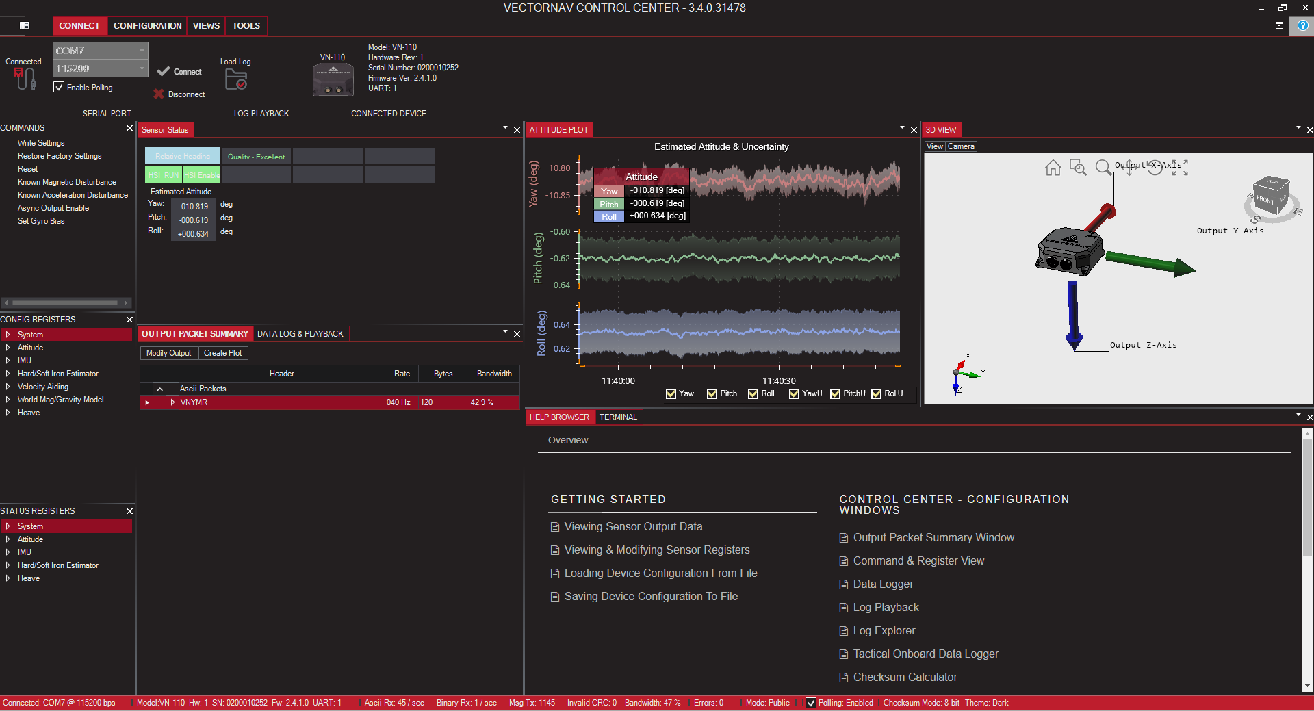Toggle YawU uncertainty checkbox

tap(794, 393)
